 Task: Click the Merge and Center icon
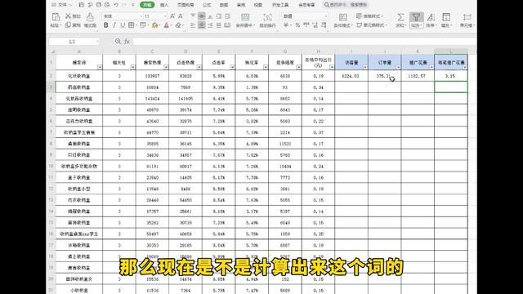[245, 17]
